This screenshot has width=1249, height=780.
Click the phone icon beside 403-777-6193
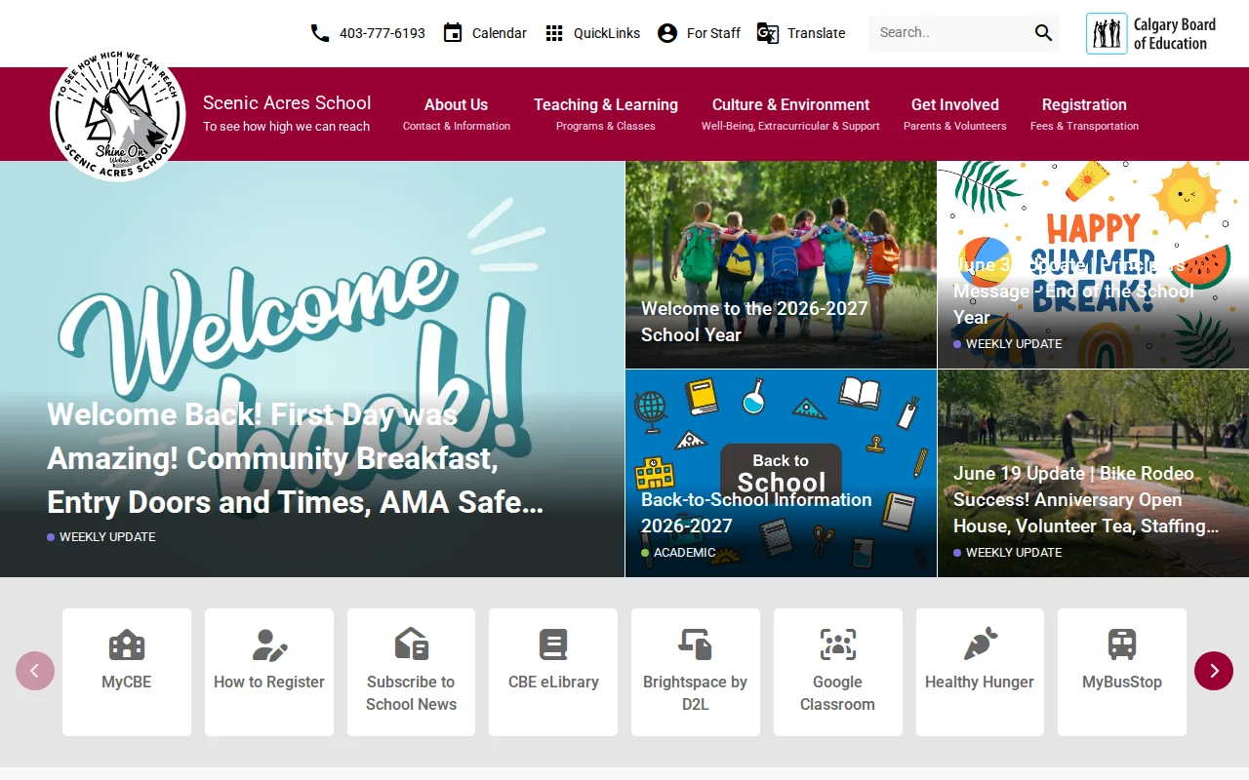tap(320, 33)
